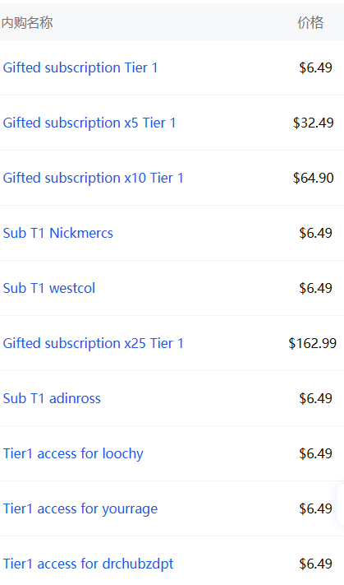Open the Sub T1 westcol entry
Viewport: 344px width, 585px height.
(49, 288)
